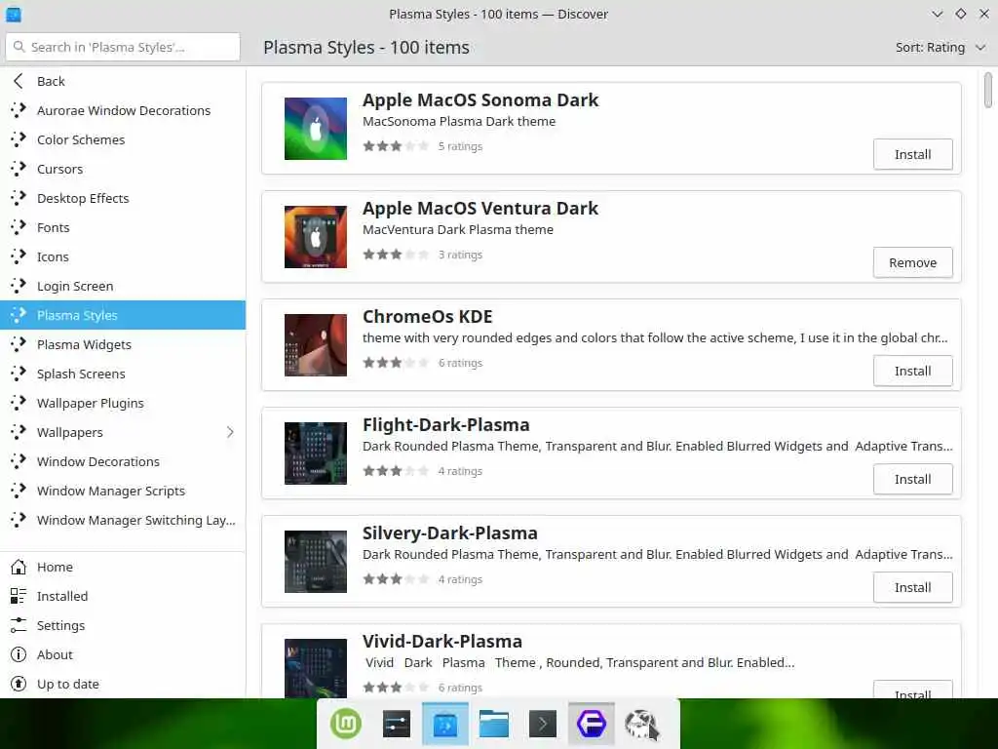
Task: Click the Splash Screens dotted category icon
Action: click(19, 374)
